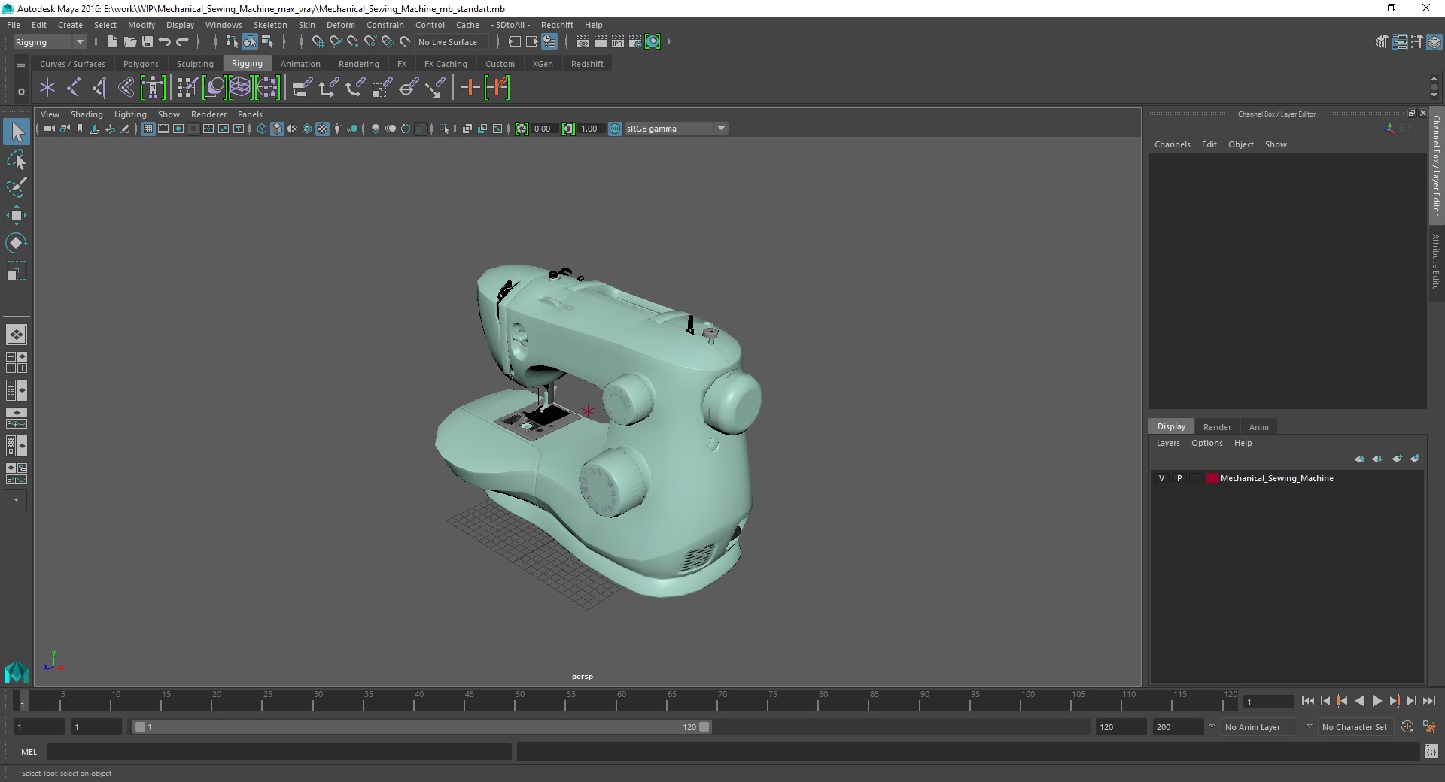Click the Set Key plus icon
Viewport: 1445px width, 782px height.
[470, 88]
